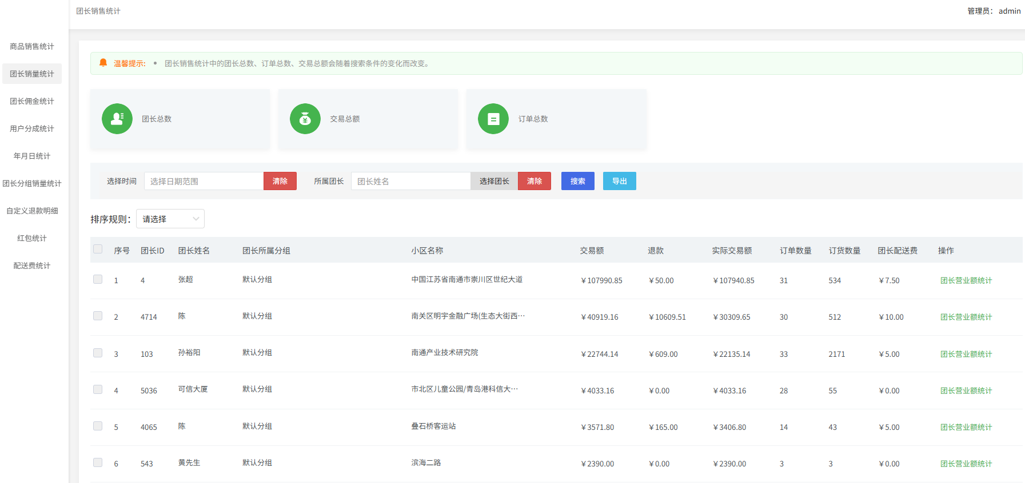Open the 选择日期范围 date picker field

pos(204,181)
